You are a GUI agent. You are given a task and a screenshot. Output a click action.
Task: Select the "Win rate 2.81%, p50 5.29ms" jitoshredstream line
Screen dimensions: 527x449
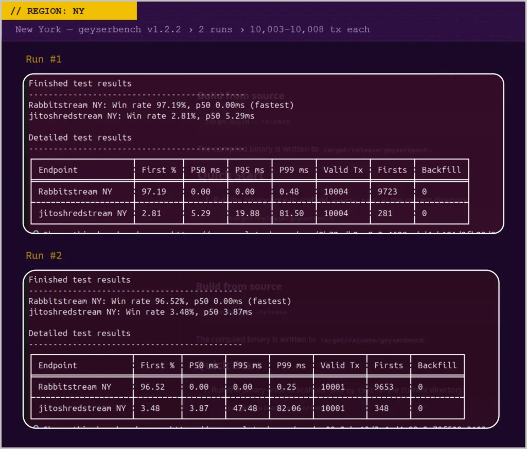pos(142,116)
